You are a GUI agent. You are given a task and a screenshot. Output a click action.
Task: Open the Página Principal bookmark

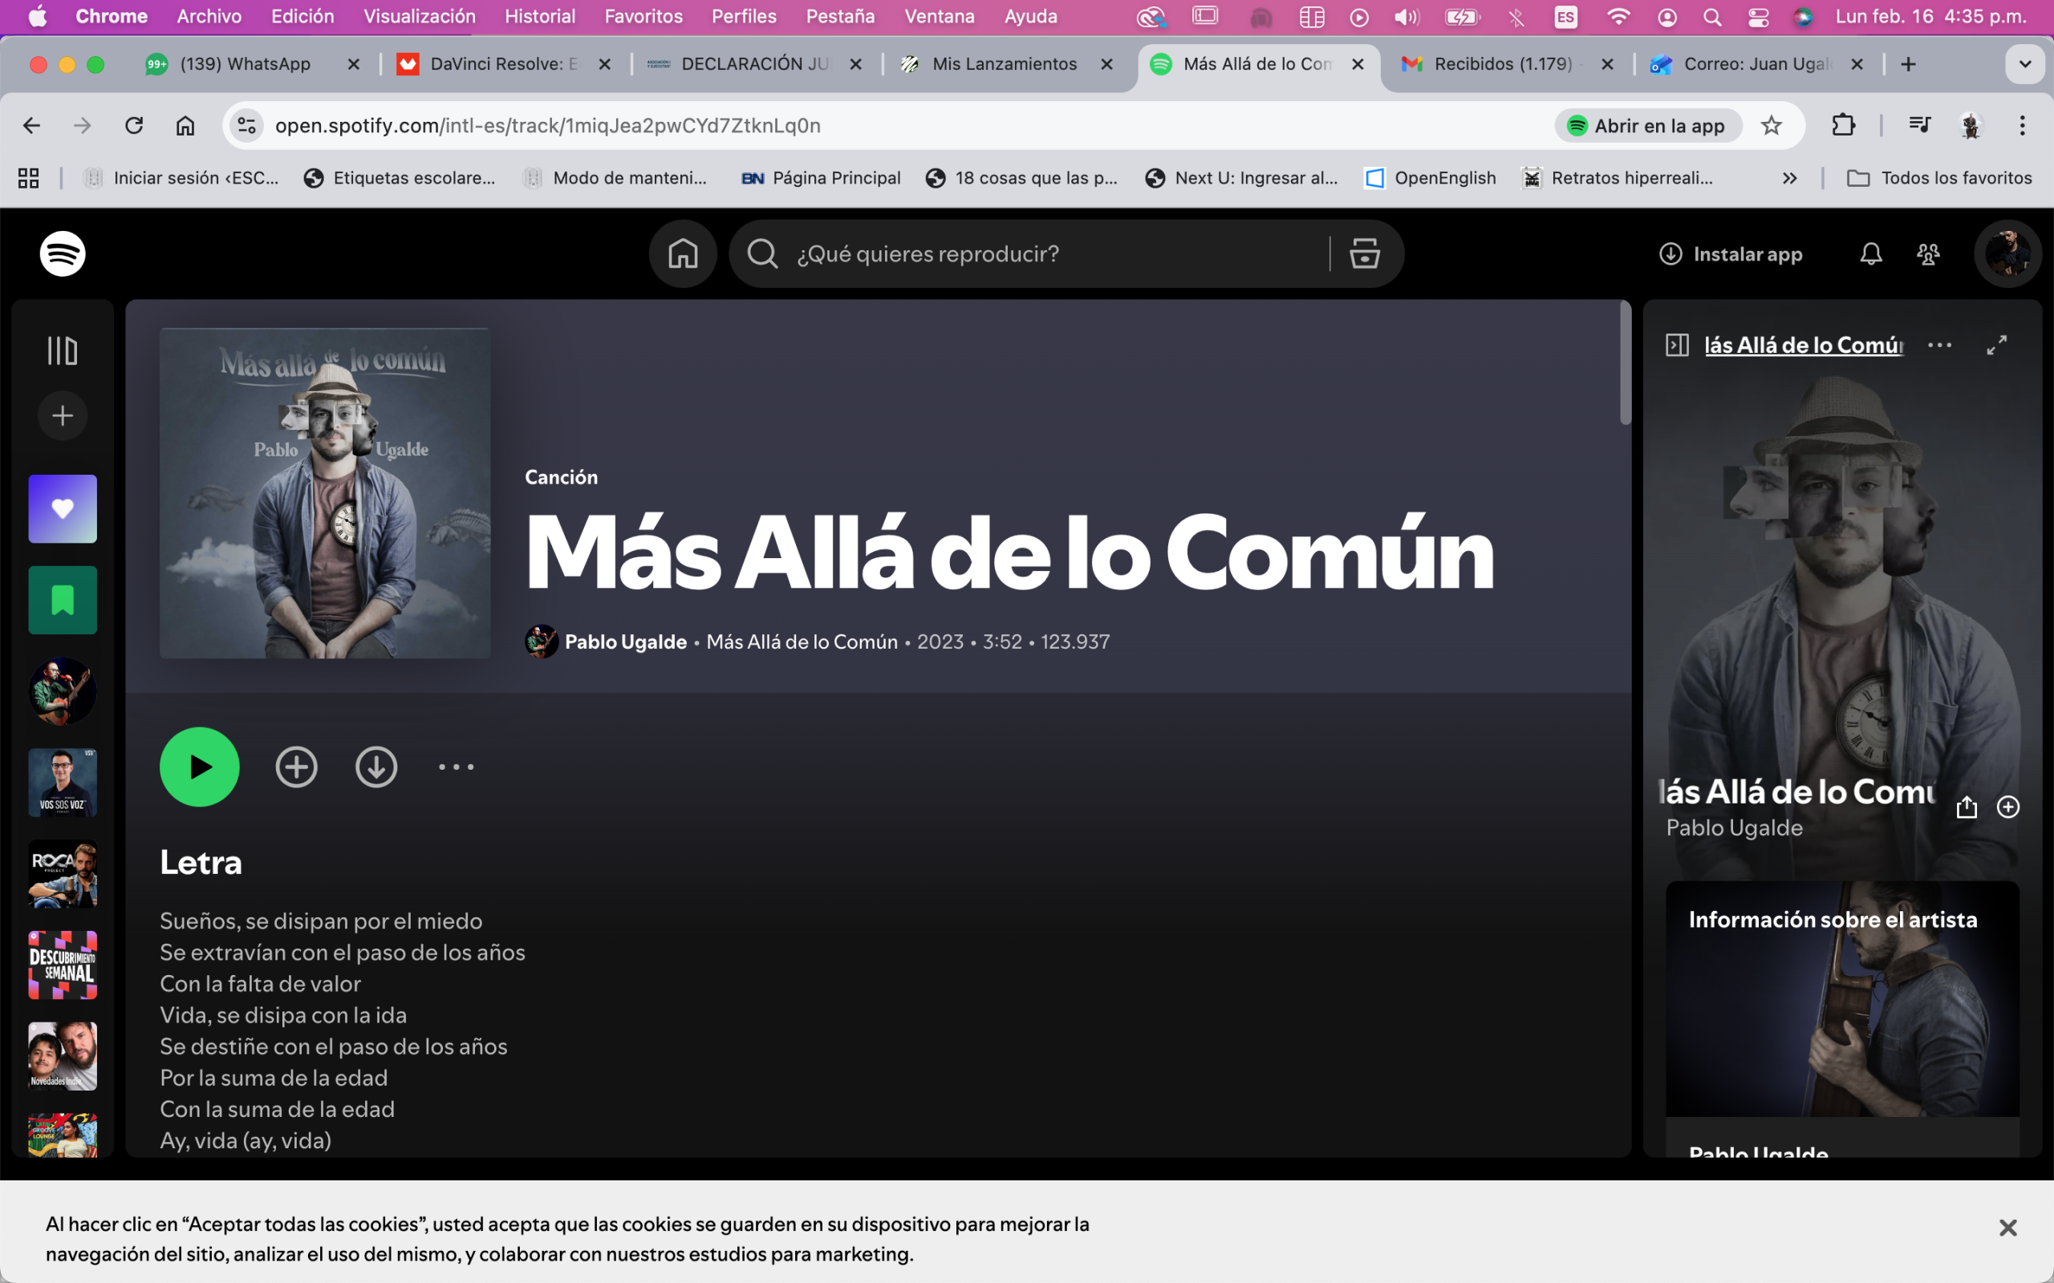click(821, 178)
